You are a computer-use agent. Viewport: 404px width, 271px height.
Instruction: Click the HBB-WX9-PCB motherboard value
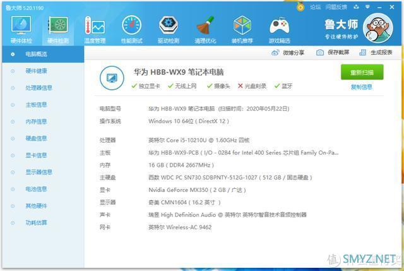click(244, 153)
